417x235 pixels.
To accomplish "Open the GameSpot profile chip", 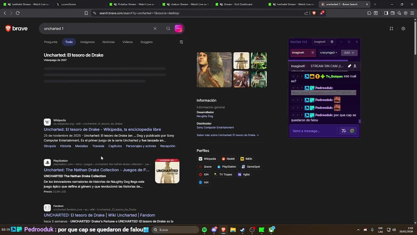I will [x=251, y=167].
